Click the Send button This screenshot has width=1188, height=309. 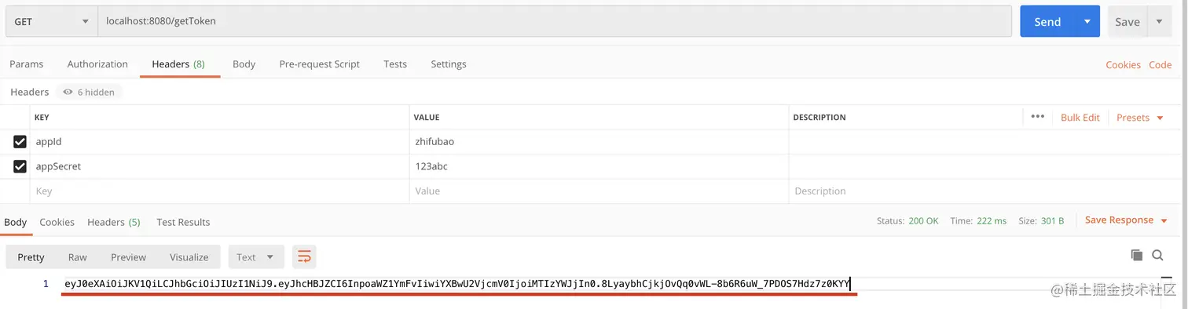pos(1047,21)
